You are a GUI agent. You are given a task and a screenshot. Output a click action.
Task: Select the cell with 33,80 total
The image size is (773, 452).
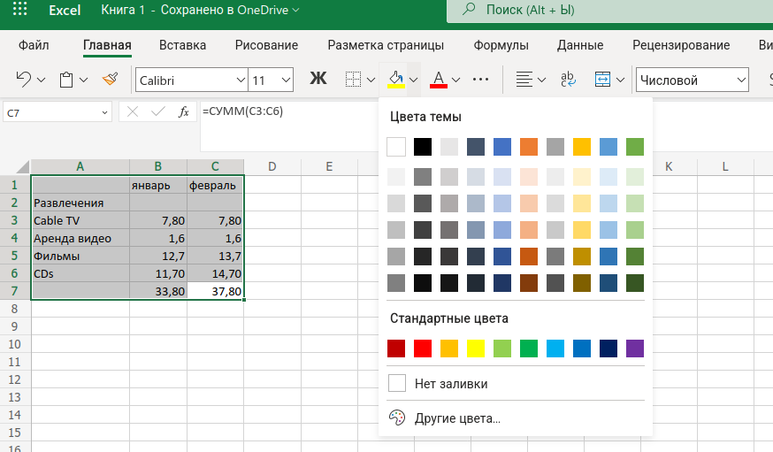[x=158, y=291]
